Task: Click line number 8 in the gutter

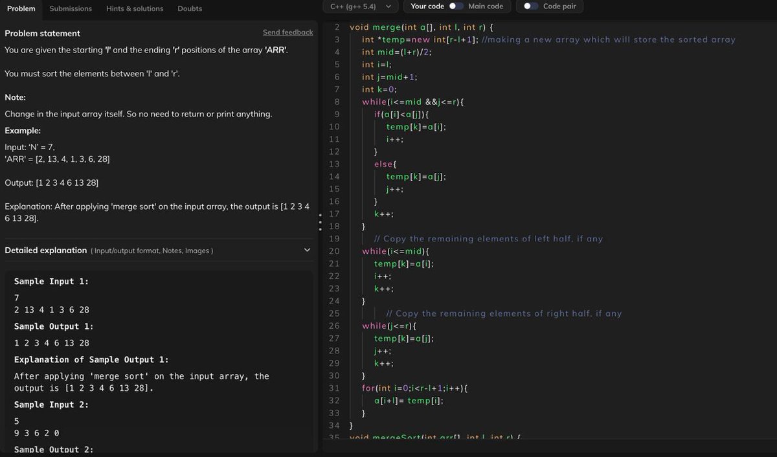Action: pyautogui.click(x=337, y=102)
